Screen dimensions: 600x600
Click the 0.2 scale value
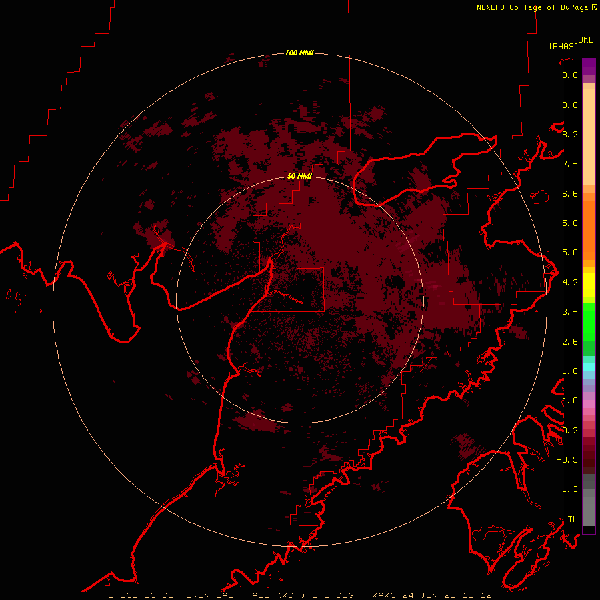[570, 431]
